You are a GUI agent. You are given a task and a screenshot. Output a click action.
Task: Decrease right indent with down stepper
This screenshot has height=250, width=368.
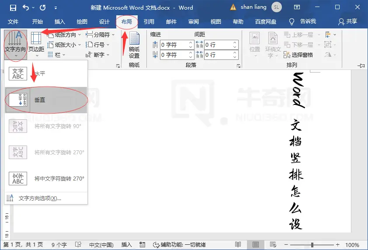[x=191, y=57]
